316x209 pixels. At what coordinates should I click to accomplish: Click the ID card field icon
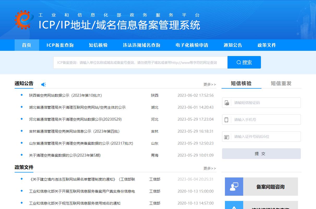(227, 137)
